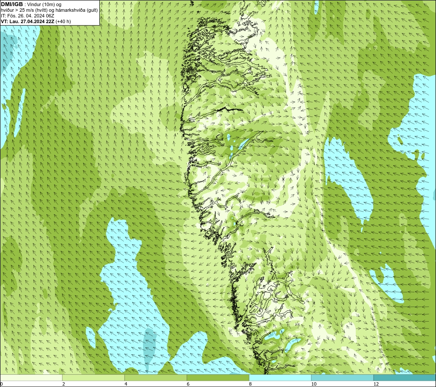Image resolution: width=436 pixels, height=387 pixels.
Task: Click the legend scale label '2'
Action: (x=64, y=384)
